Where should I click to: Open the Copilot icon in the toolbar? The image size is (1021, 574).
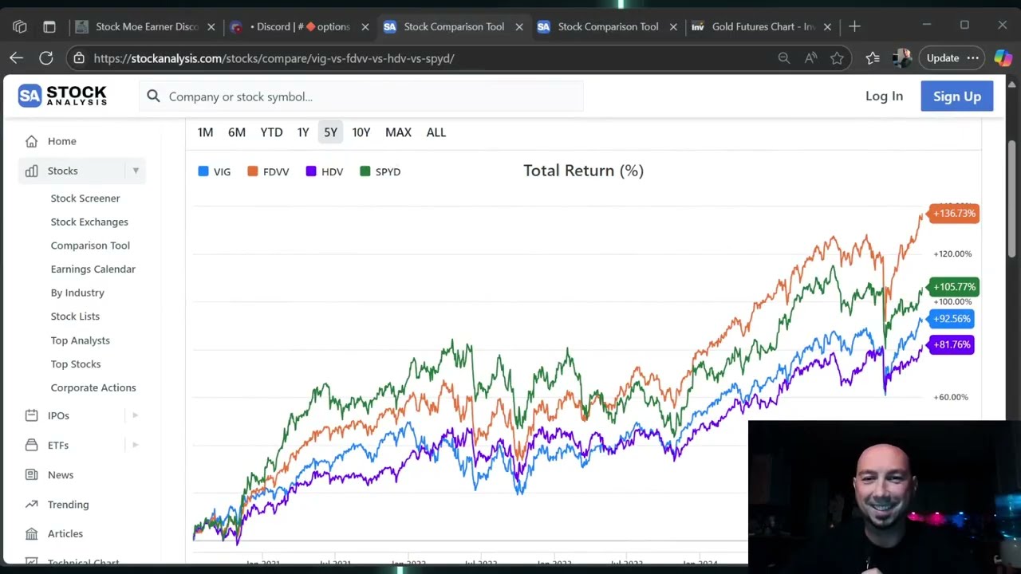coord(1003,58)
